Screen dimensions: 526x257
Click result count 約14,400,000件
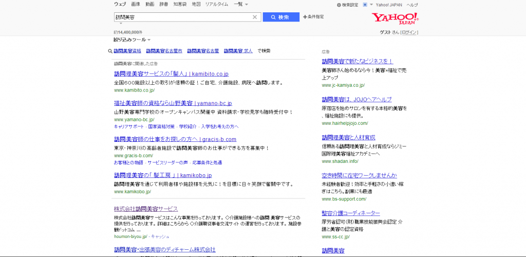point(128,32)
